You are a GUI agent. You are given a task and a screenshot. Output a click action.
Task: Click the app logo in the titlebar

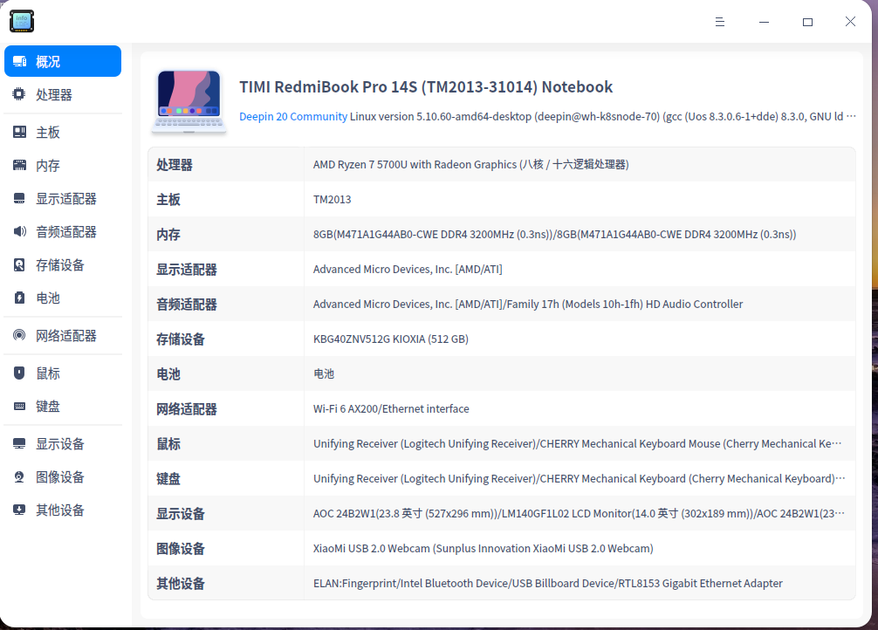pyautogui.click(x=21, y=21)
